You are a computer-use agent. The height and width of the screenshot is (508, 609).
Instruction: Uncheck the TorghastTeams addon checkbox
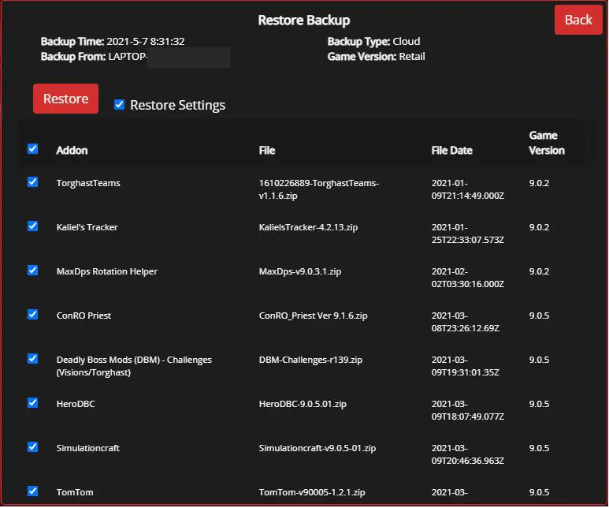tap(32, 182)
